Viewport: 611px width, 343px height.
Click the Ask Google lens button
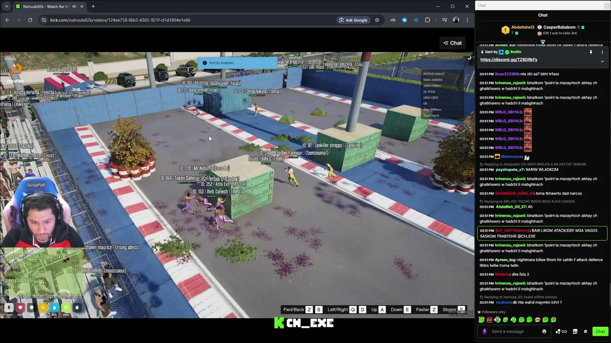(x=353, y=20)
